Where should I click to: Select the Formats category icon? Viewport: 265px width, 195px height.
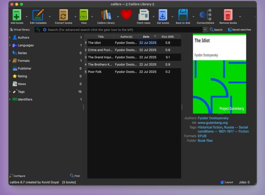15,61
